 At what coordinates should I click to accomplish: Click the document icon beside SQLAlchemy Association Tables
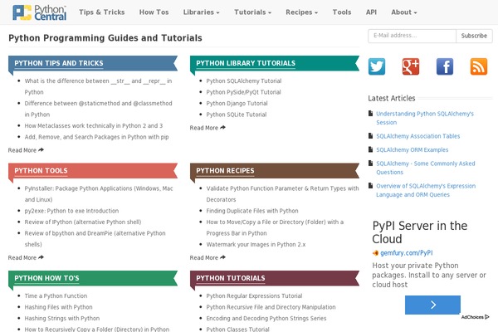tap(370, 135)
